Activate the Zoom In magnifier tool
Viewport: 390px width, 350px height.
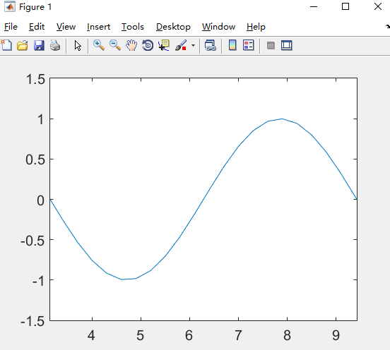99,45
